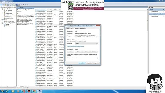The height and width of the screenshot is (93, 165).
Task: Select Device Manager icon in console tree
Action: point(4,18)
